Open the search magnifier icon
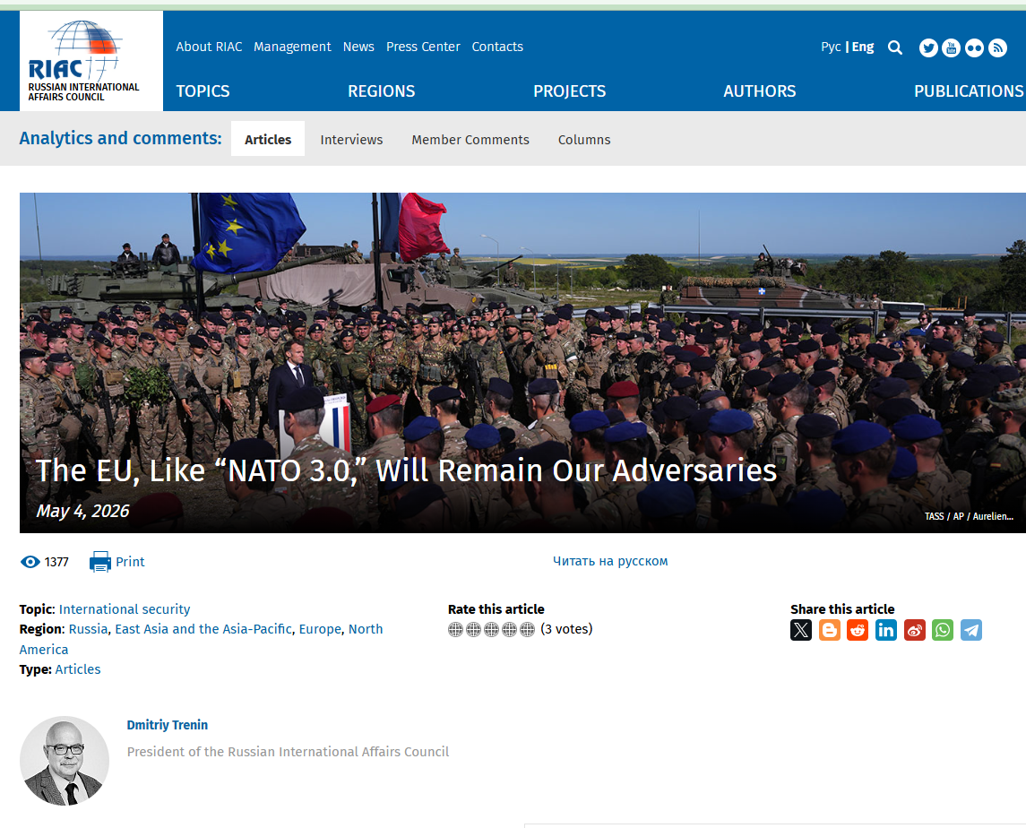Image resolution: width=1026 pixels, height=828 pixels. click(x=895, y=47)
